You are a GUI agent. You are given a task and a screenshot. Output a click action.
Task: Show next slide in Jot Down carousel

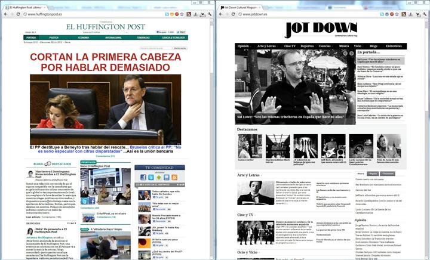coord(351,54)
